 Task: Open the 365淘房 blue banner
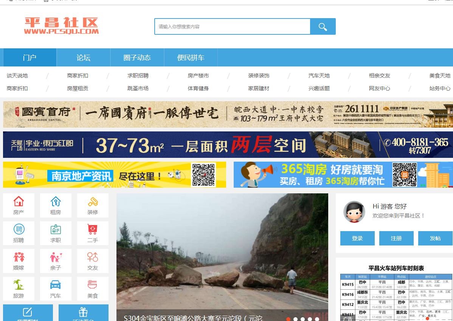(343, 174)
